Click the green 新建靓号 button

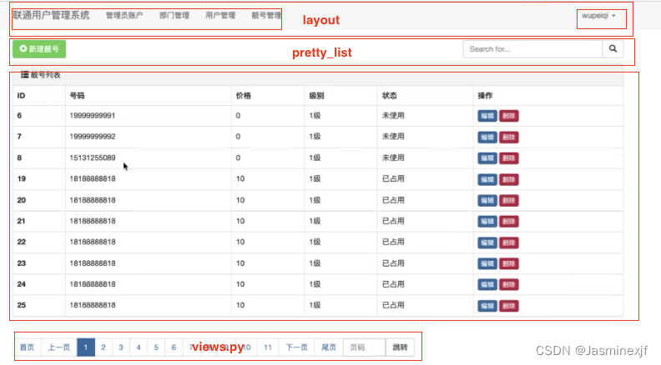39,49
